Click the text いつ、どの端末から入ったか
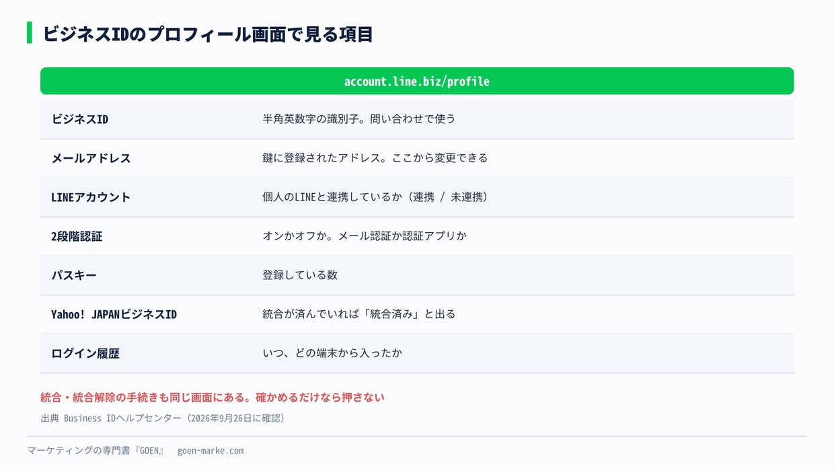This screenshot has width=834, height=471. pyautogui.click(x=332, y=353)
